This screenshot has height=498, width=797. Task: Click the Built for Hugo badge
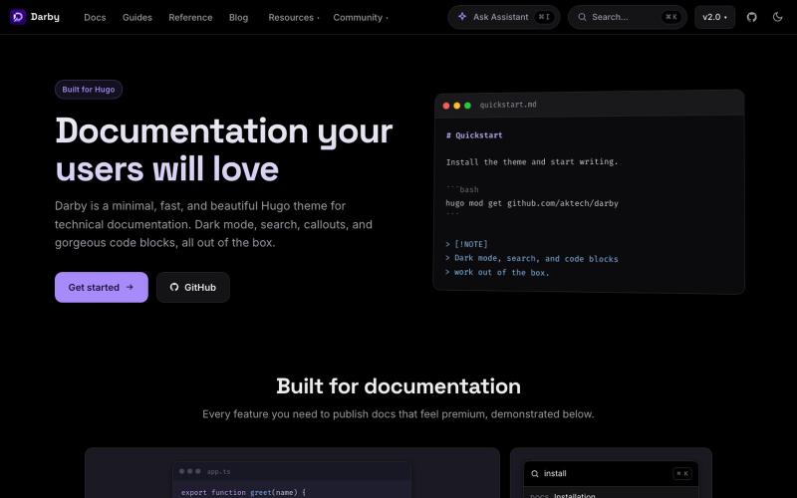click(89, 90)
